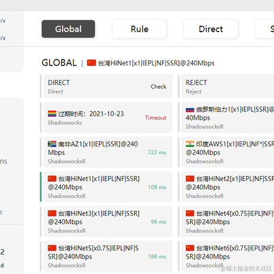
Task: Switch to Direct proxy mode
Action: click(x=211, y=29)
